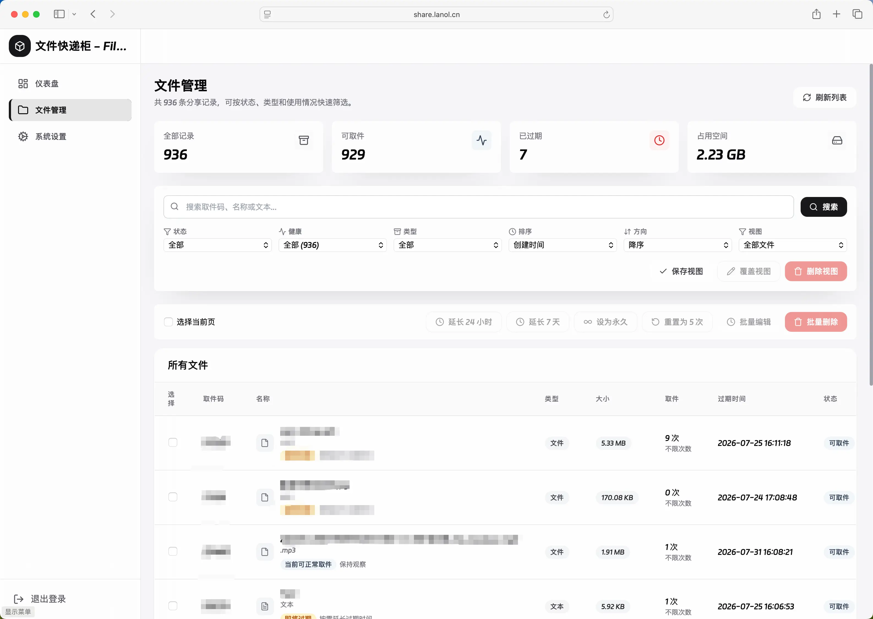Select 文件管理 in the sidebar
Viewport: 873px width, 619px height.
coord(70,110)
